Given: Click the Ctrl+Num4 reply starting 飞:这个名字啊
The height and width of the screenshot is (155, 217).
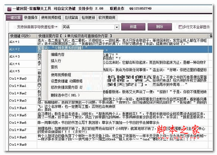Looking at the screenshot, I should (x=122, y=108).
